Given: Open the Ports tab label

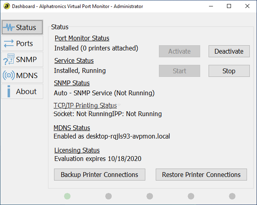Looking at the screenshot, I should 24,44.
